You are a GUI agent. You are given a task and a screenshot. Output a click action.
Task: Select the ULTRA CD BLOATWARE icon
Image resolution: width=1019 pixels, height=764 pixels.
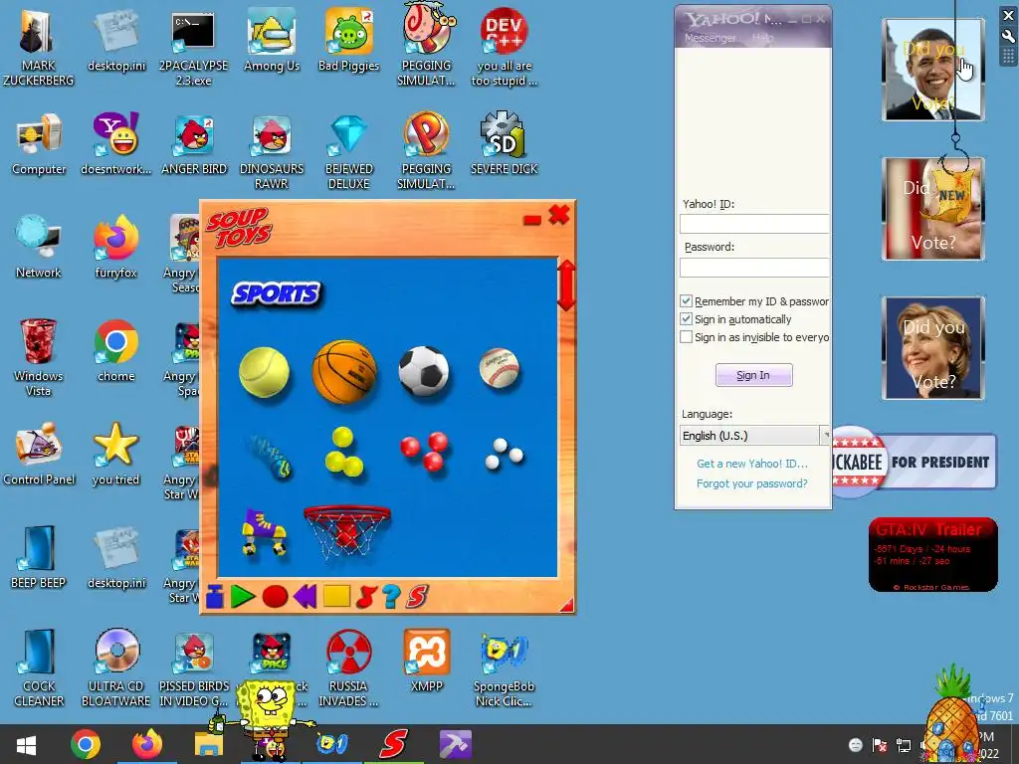[x=116, y=668]
